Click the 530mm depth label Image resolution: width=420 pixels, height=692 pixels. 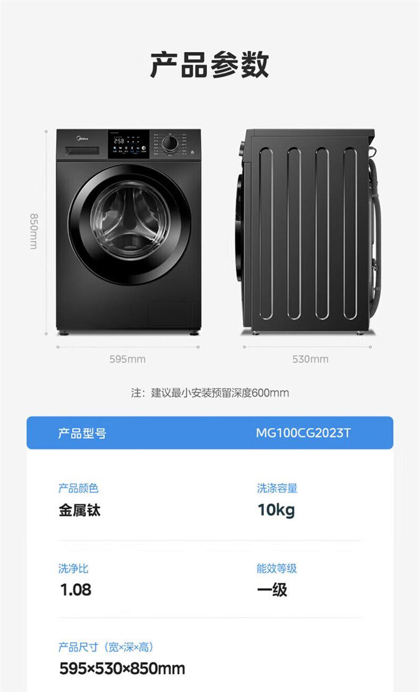click(310, 359)
